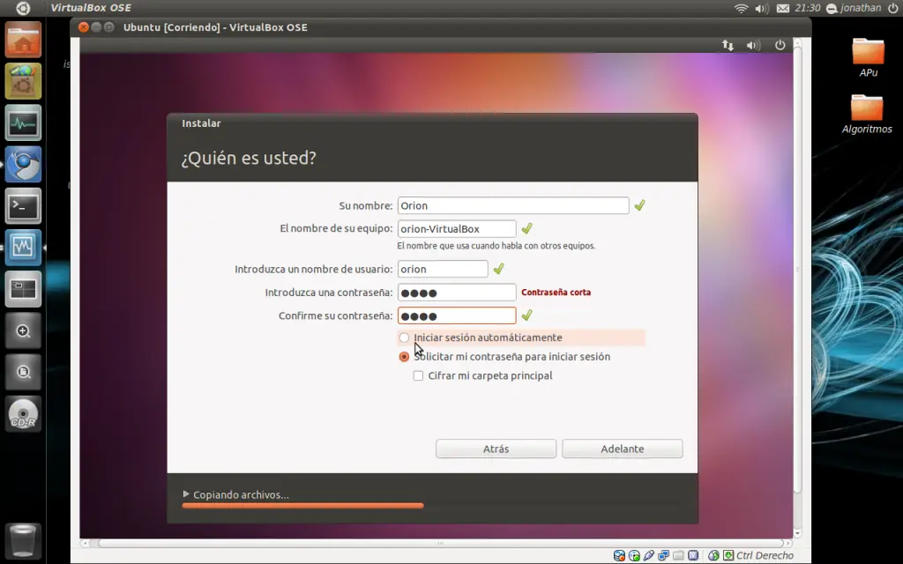Click the scroll left arrow of horizontal scrollbar

(x=86, y=543)
